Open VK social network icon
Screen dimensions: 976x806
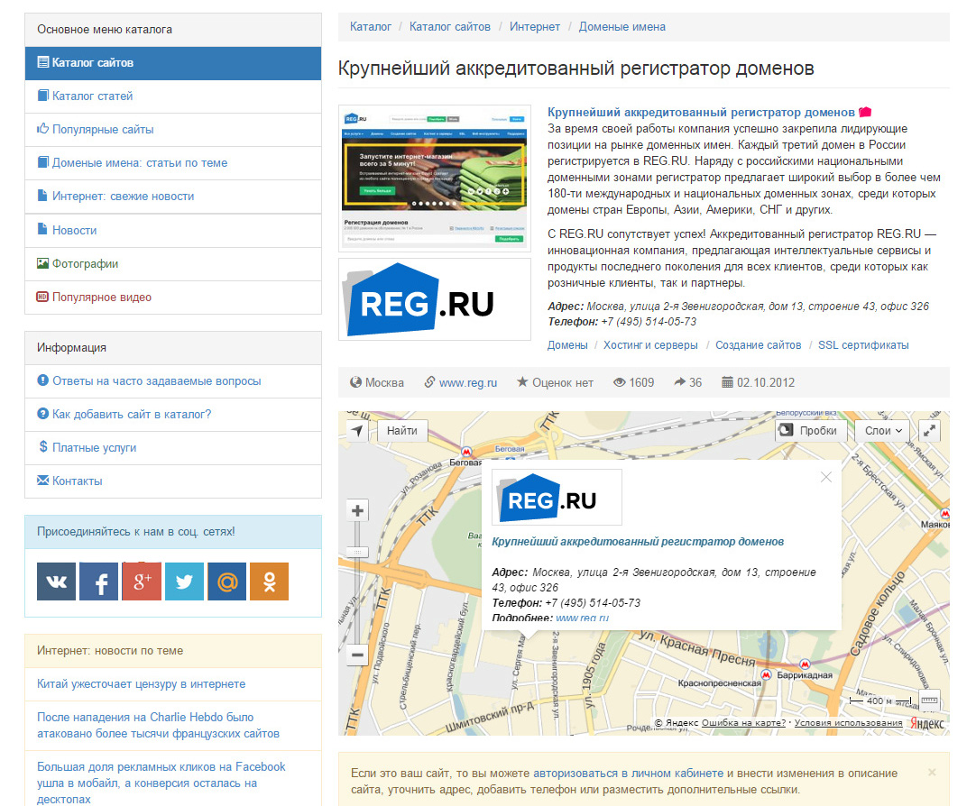click(56, 582)
